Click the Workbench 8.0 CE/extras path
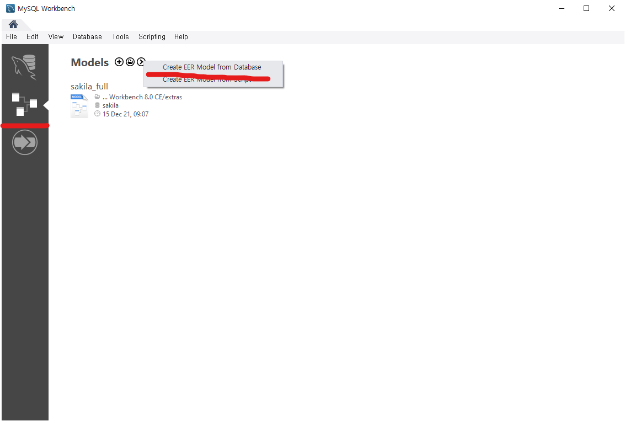This screenshot has height=421, width=625. click(x=142, y=97)
